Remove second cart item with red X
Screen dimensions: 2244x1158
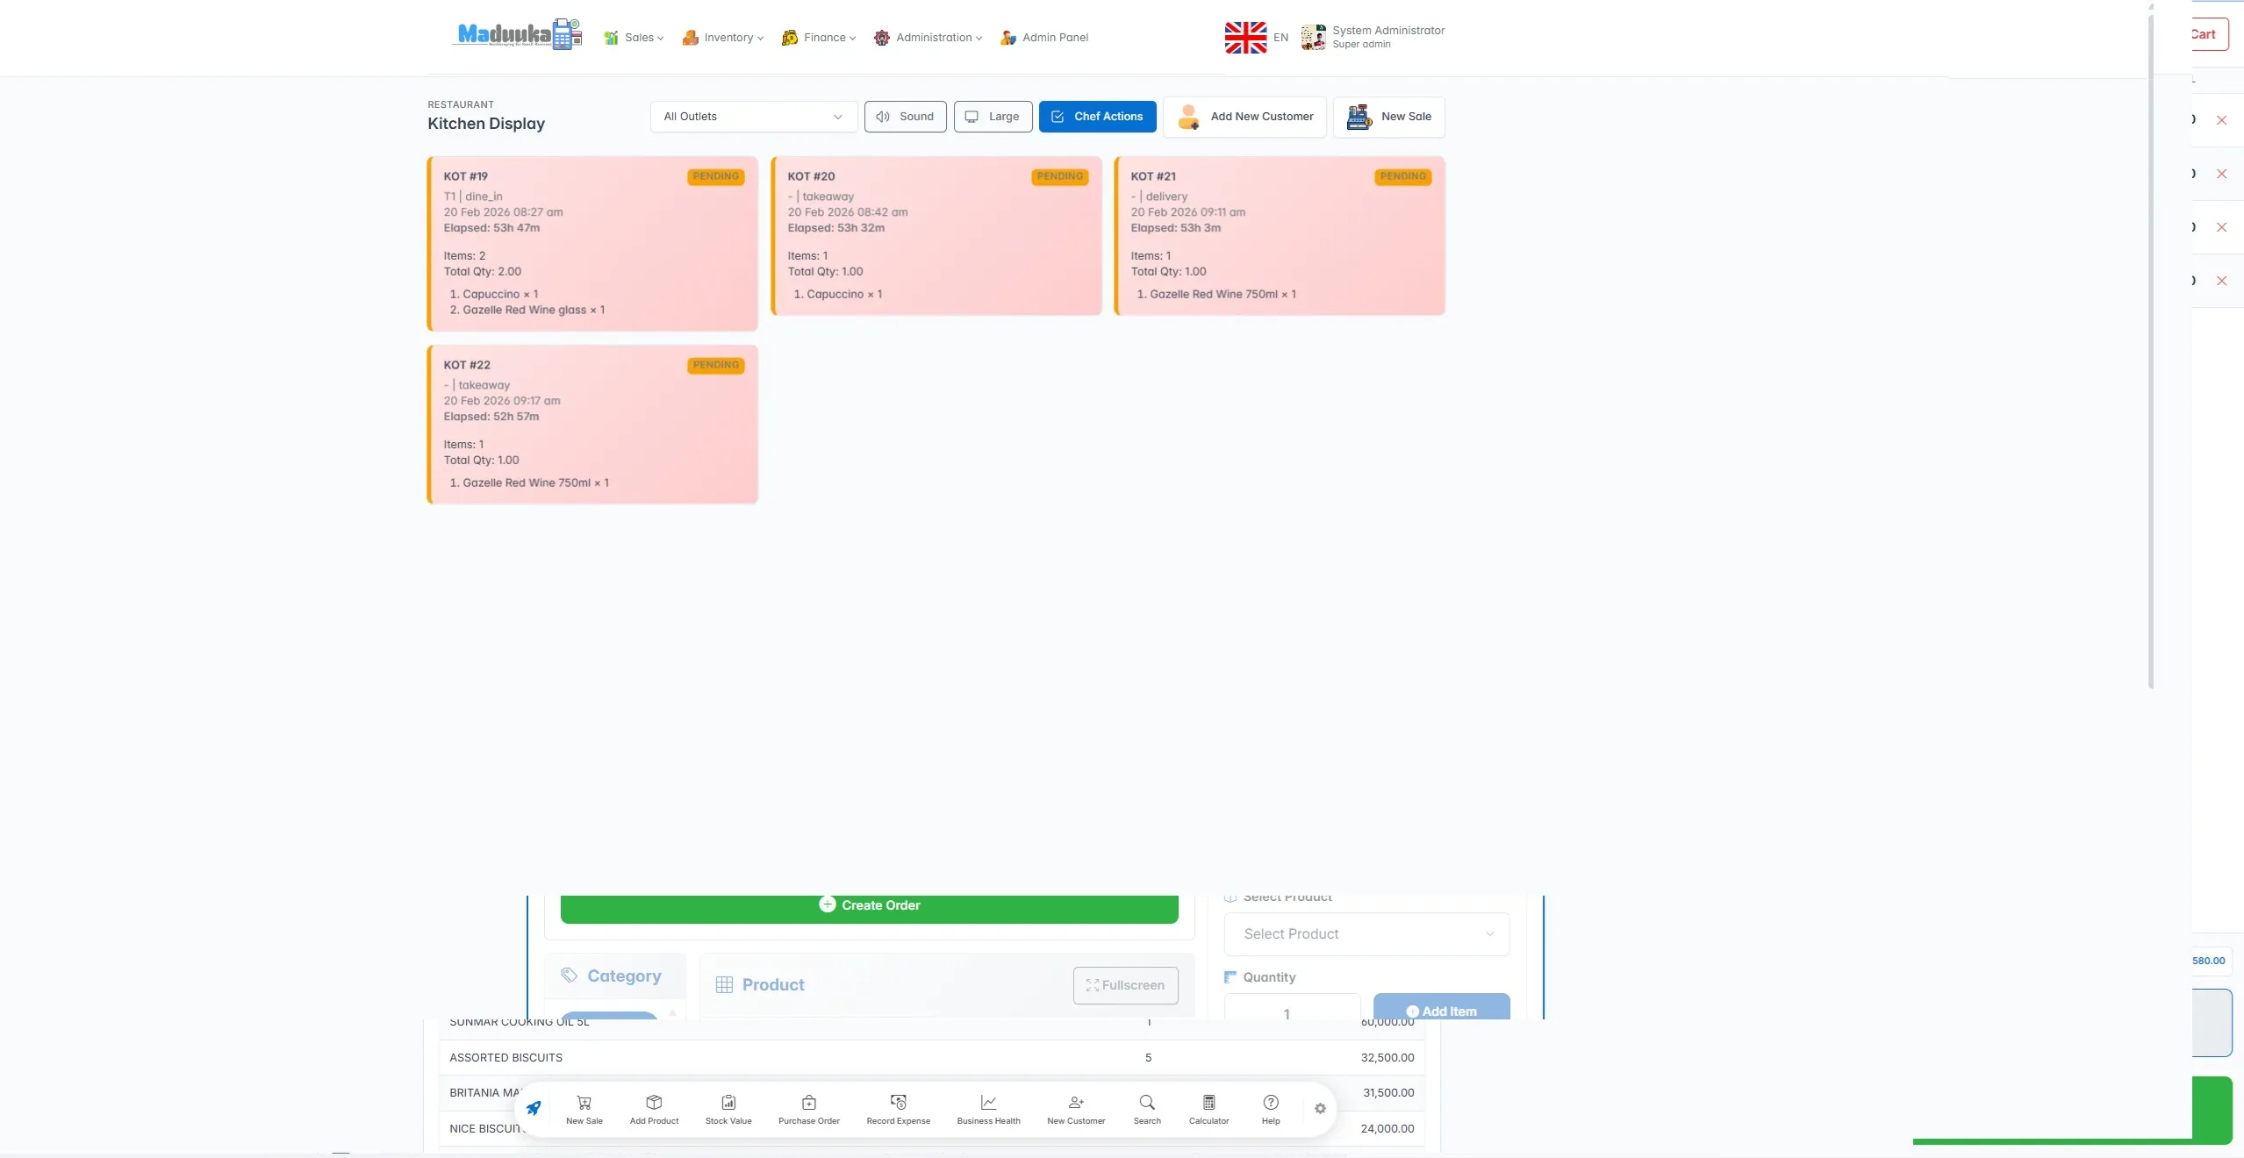click(2221, 174)
